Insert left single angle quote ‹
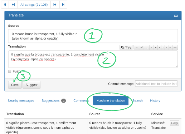Screen dimensions: 185x134 tap(160, 47)
